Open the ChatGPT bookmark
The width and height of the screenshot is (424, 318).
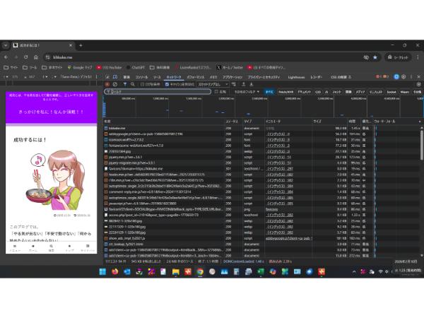tap(135, 67)
